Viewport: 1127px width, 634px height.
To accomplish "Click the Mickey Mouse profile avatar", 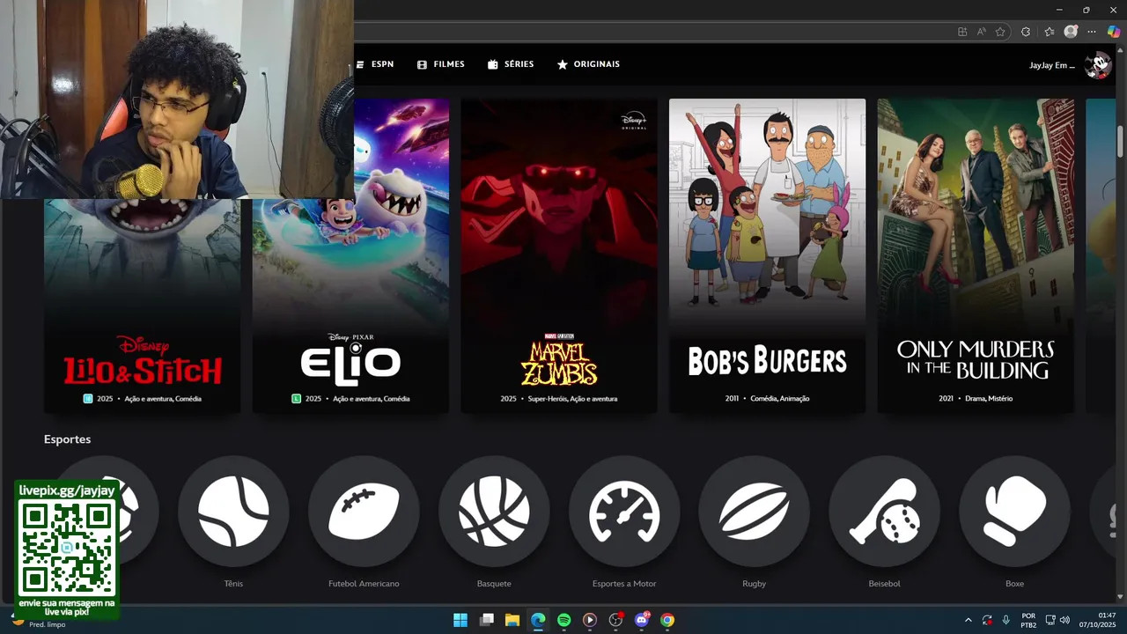I will (x=1097, y=64).
